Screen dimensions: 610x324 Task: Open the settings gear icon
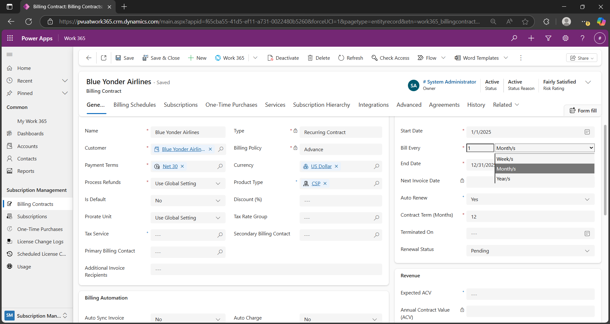[x=565, y=38]
